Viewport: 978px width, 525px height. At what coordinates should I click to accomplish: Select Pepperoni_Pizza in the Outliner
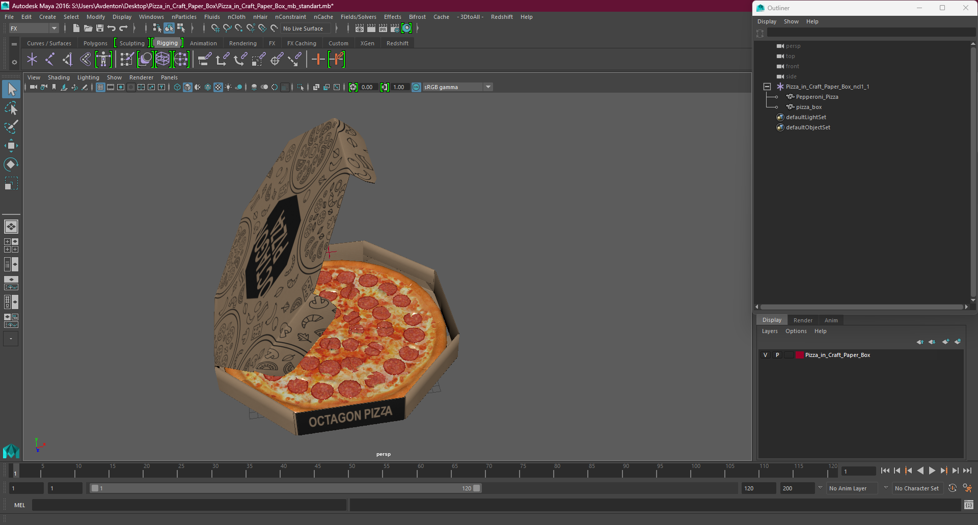click(817, 97)
